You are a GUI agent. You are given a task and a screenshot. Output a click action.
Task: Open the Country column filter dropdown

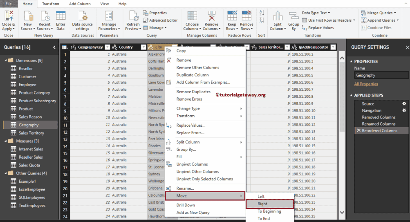[x=143, y=47]
